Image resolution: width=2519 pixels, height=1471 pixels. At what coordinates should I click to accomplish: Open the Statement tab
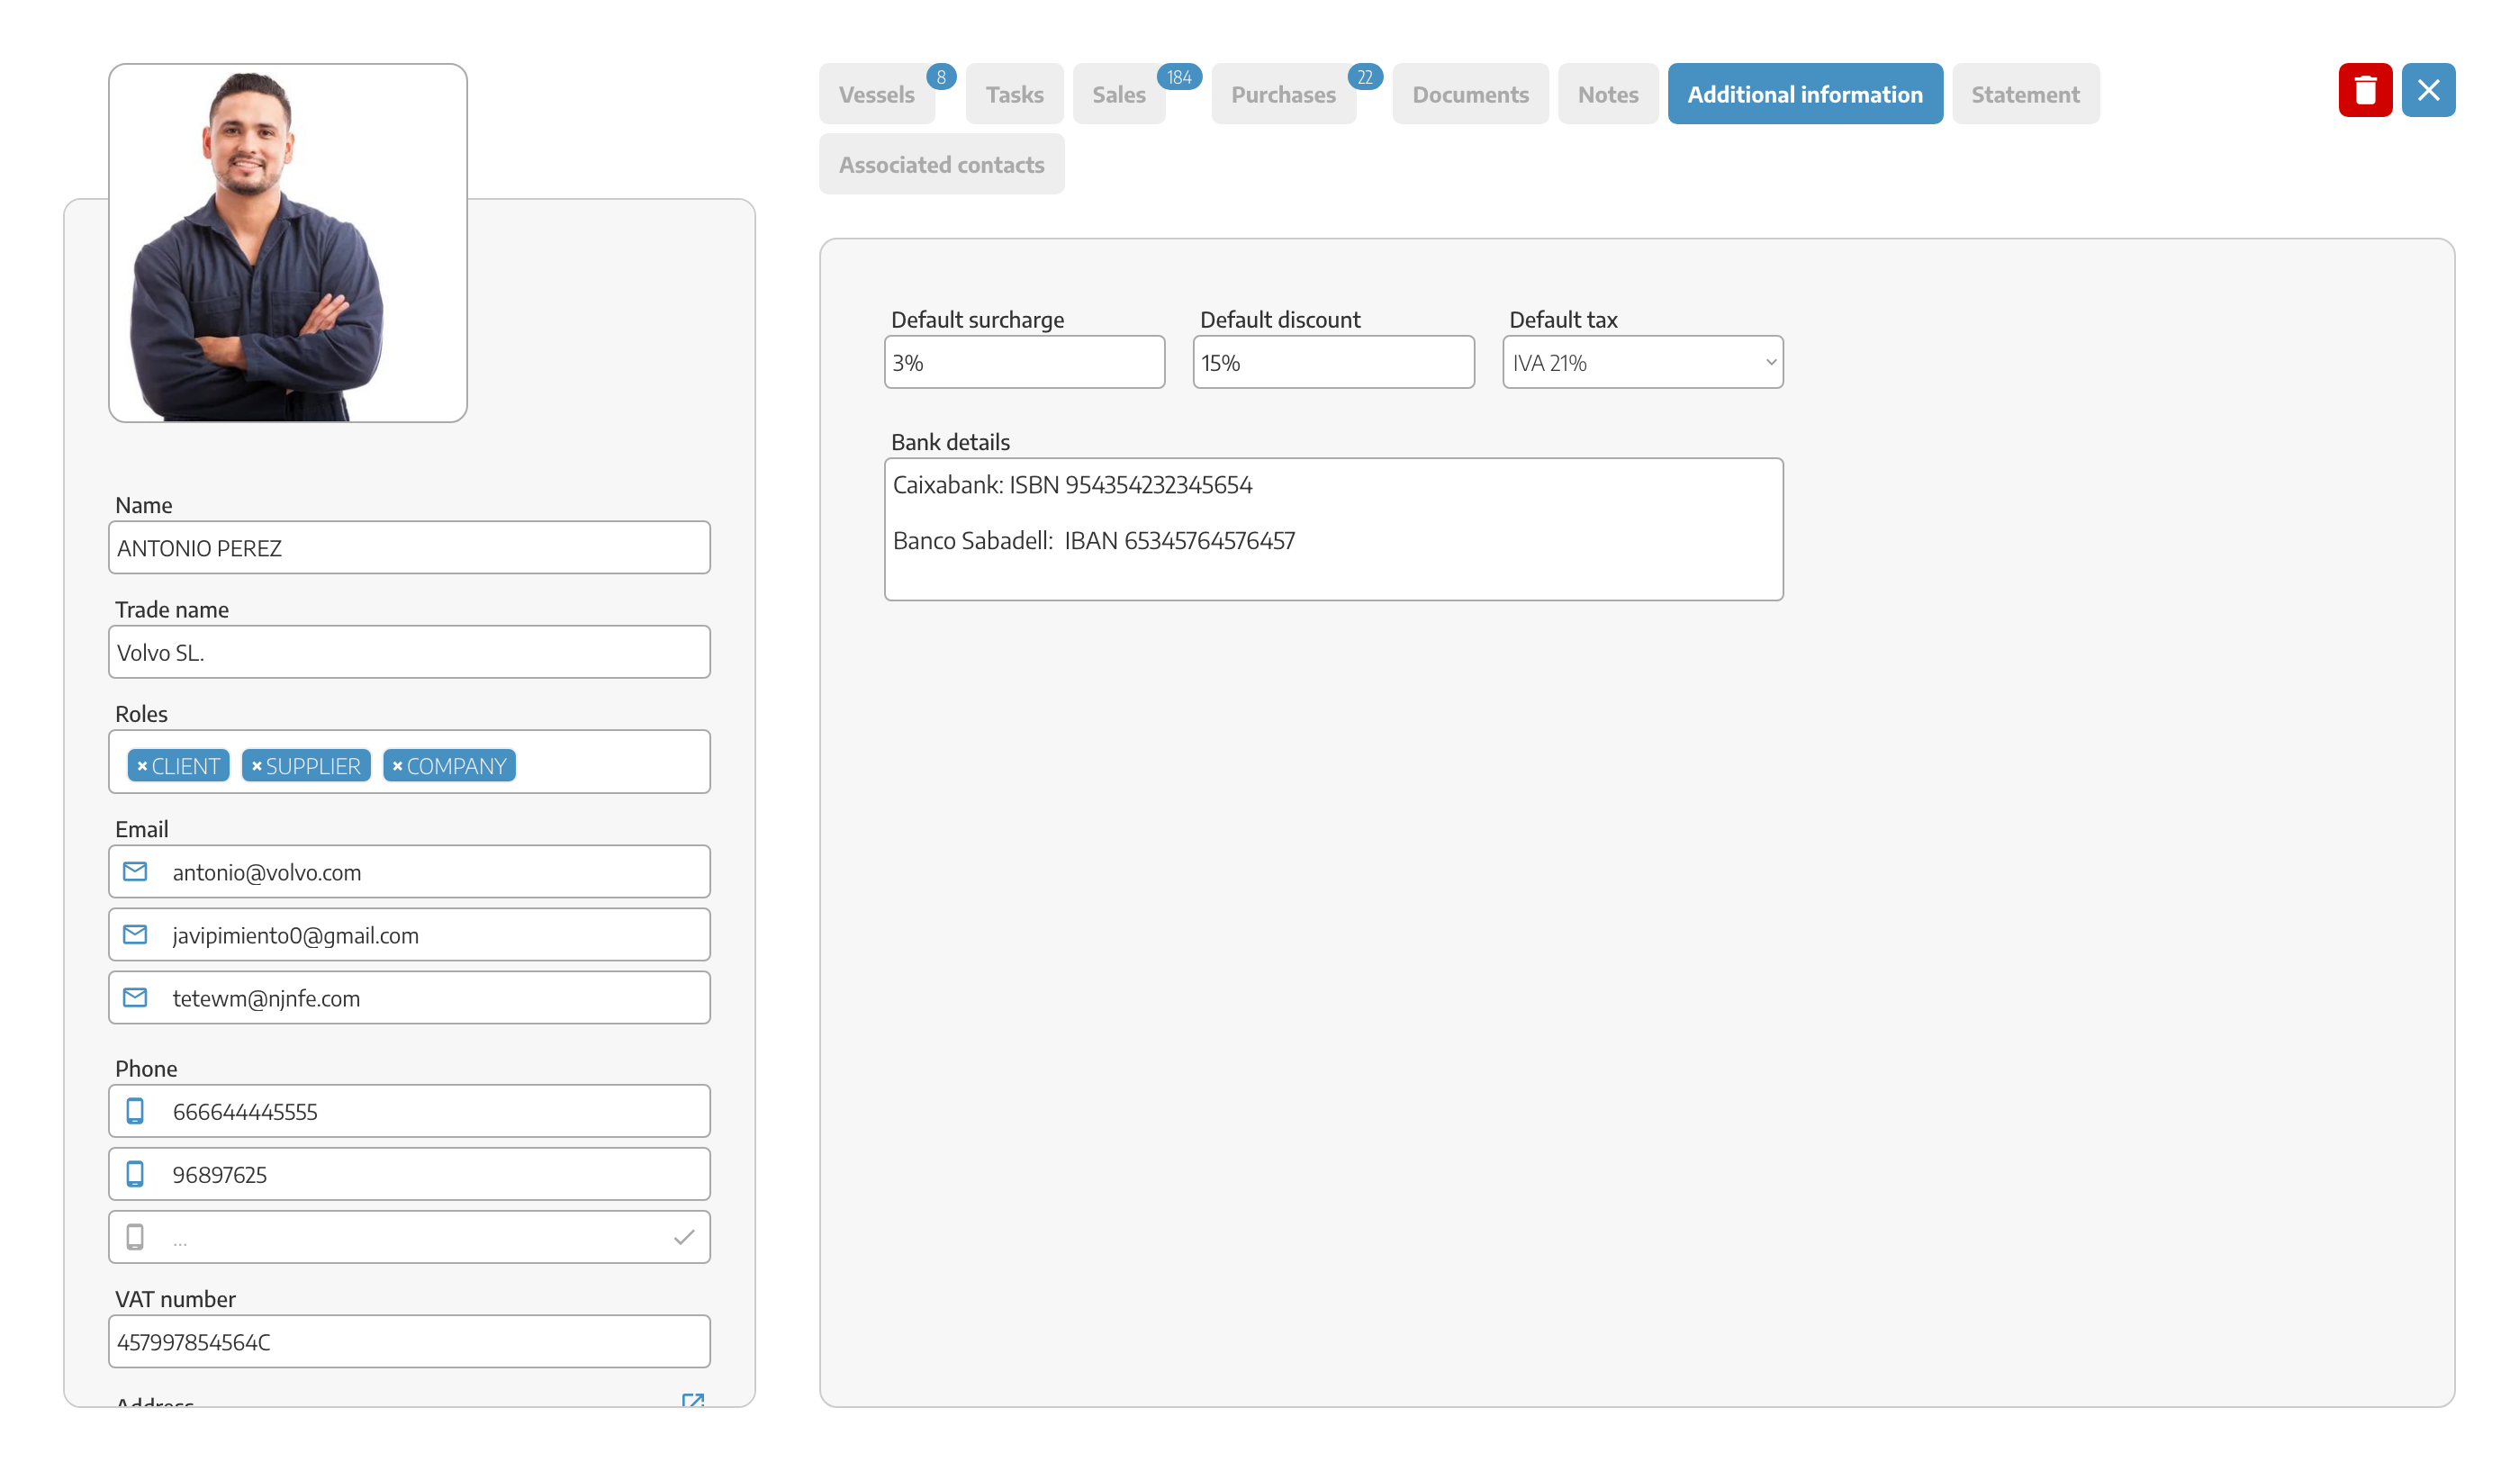(2026, 94)
